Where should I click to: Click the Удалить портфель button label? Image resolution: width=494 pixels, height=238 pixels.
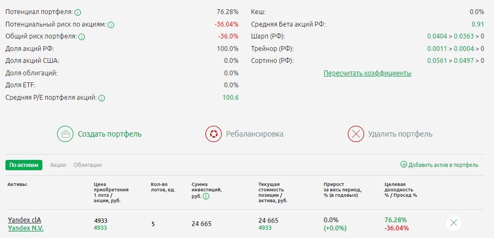point(400,134)
